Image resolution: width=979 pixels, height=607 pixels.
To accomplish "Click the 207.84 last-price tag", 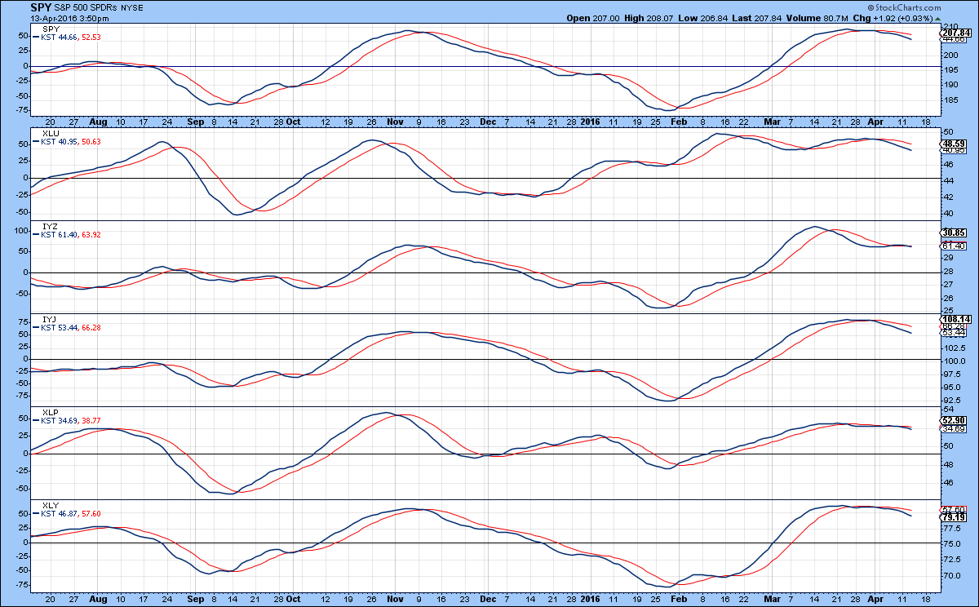I will (956, 33).
